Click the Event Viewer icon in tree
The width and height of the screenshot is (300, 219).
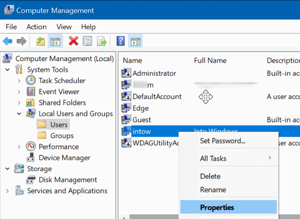(30, 92)
